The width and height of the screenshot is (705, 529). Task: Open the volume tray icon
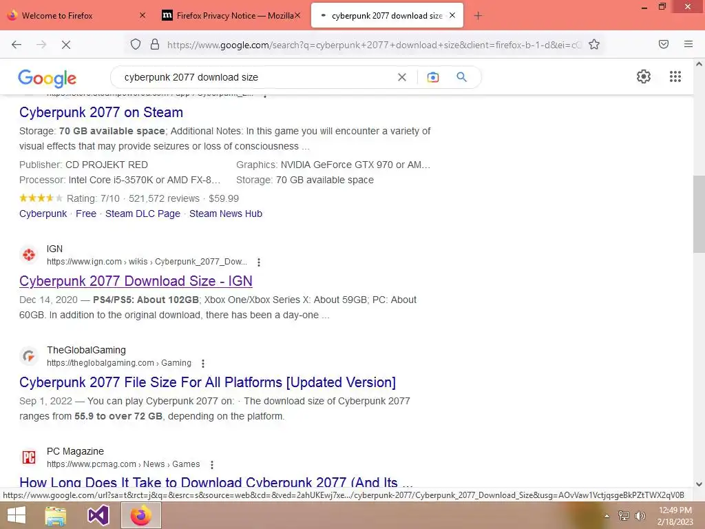(x=640, y=516)
